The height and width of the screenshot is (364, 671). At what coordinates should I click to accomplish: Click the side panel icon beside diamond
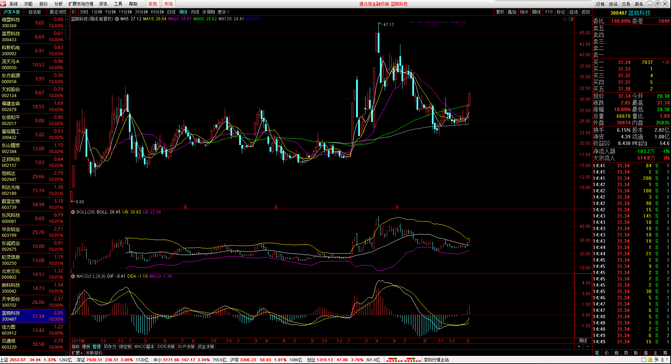coord(571,19)
